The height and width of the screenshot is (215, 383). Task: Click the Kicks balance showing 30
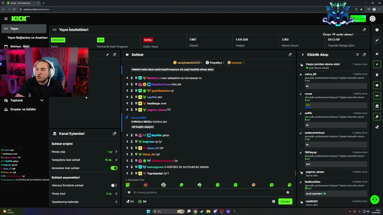coord(142,202)
